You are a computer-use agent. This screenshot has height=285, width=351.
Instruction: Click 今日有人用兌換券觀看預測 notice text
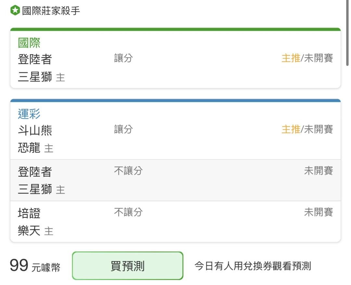253,266
